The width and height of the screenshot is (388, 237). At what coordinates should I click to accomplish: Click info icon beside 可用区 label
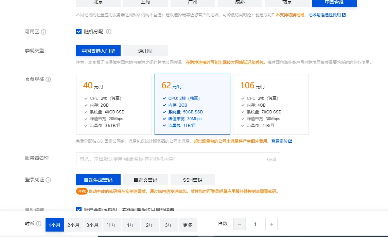(x=43, y=32)
